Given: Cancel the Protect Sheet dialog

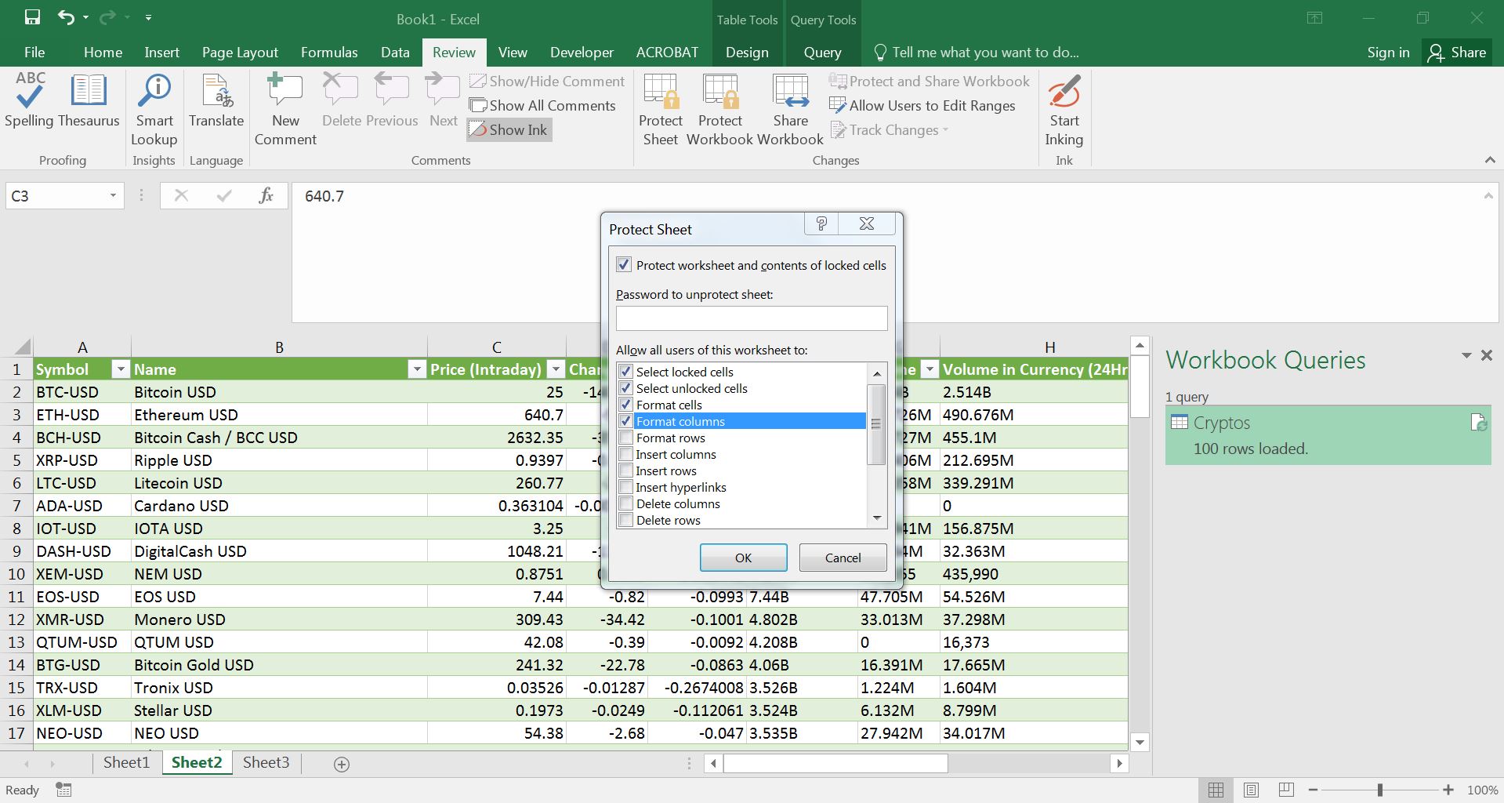Looking at the screenshot, I should coord(843,558).
